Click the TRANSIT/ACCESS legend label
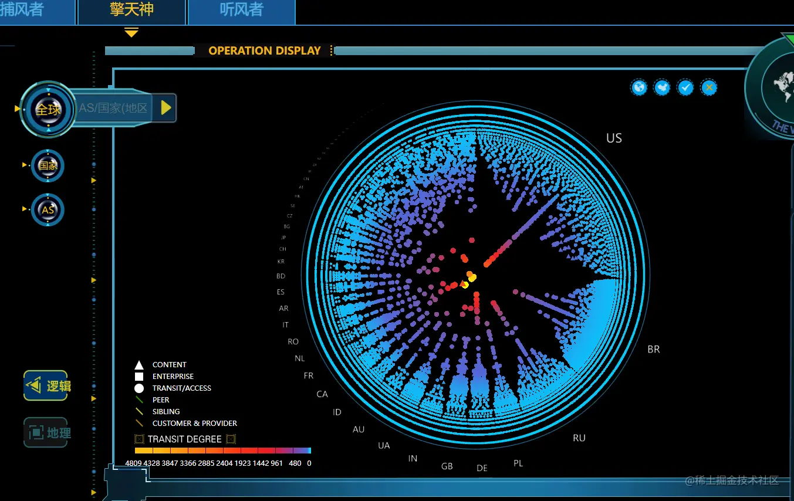 click(x=182, y=388)
